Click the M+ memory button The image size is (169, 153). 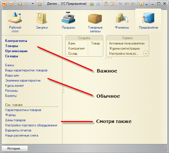pyautogui.click(x=127, y=4)
